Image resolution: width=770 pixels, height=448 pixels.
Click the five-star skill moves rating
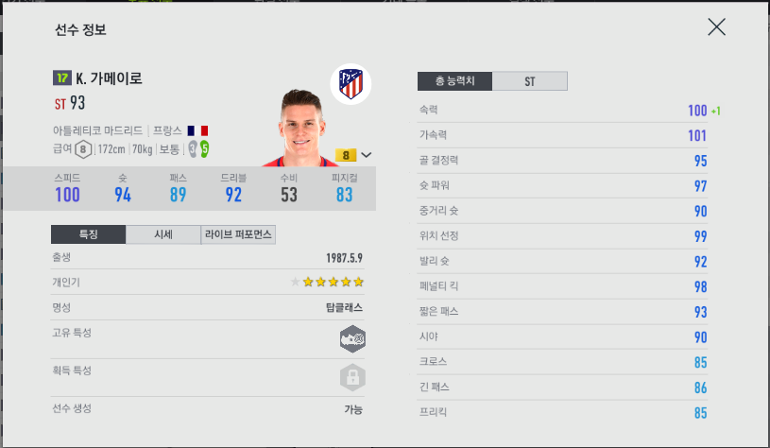tap(327, 282)
